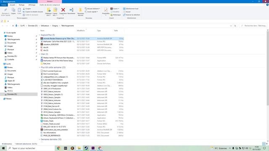269x151 pixels.
Task: Switch to the Affichage ribbon tab
Action: pyautogui.click(x=32, y=5)
